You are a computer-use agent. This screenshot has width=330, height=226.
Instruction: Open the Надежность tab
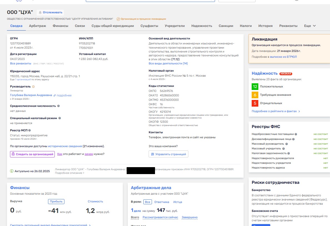[202, 26]
